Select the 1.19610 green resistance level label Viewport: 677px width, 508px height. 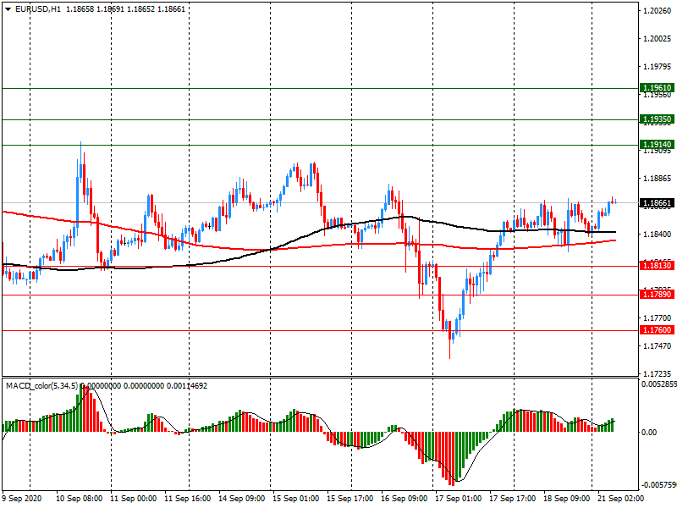[657, 88]
